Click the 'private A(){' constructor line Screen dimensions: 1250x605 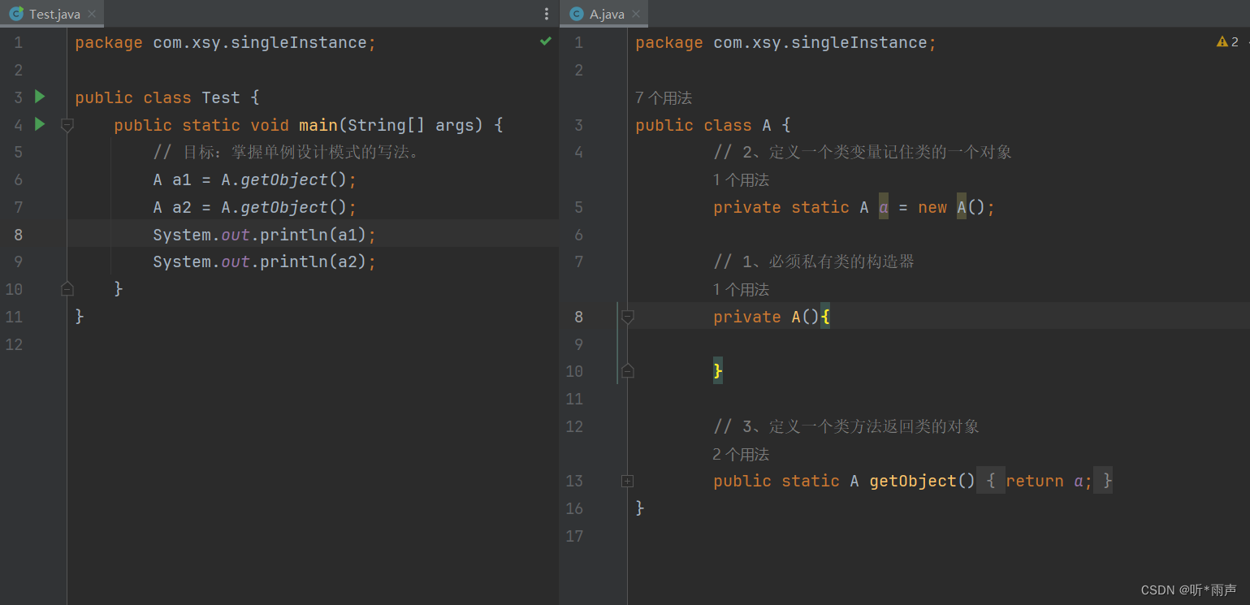coord(772,317)
